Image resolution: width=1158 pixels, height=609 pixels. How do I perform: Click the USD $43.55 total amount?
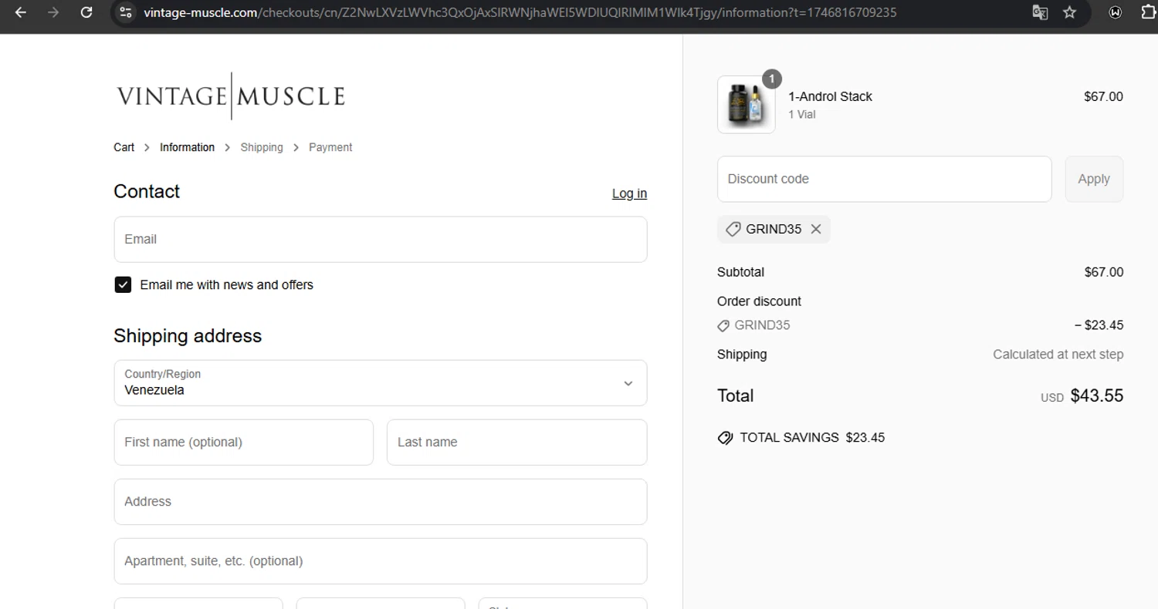pos(1082,396)
